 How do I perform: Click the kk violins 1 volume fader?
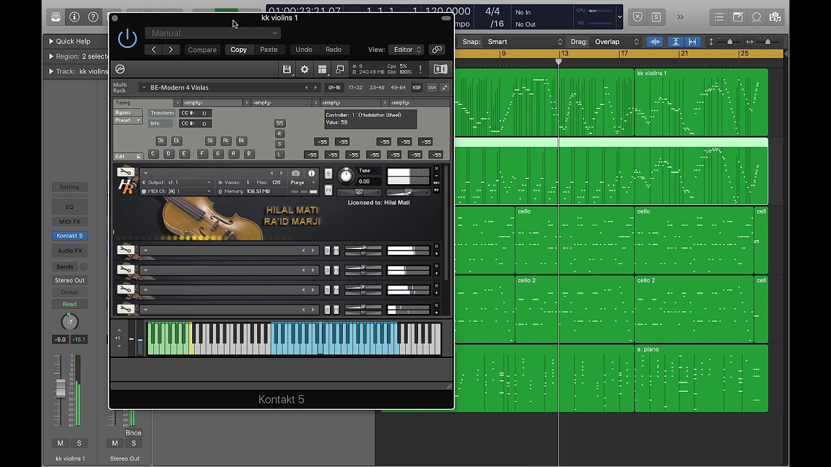pyautogui.click(x=61, y=387)
